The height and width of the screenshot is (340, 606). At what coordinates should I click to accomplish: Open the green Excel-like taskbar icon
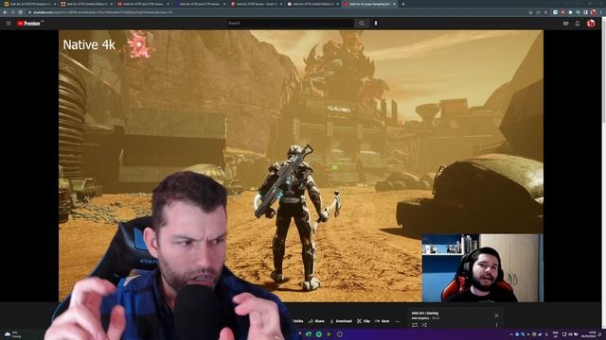tap(309, 334)
